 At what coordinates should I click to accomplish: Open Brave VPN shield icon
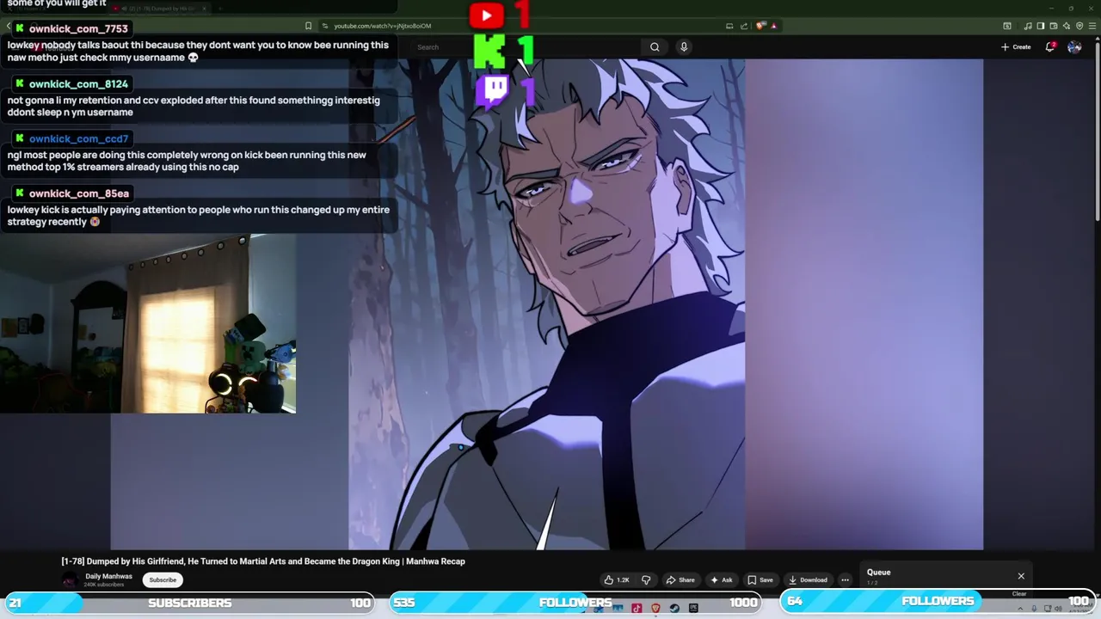[x=1079, y=26]
